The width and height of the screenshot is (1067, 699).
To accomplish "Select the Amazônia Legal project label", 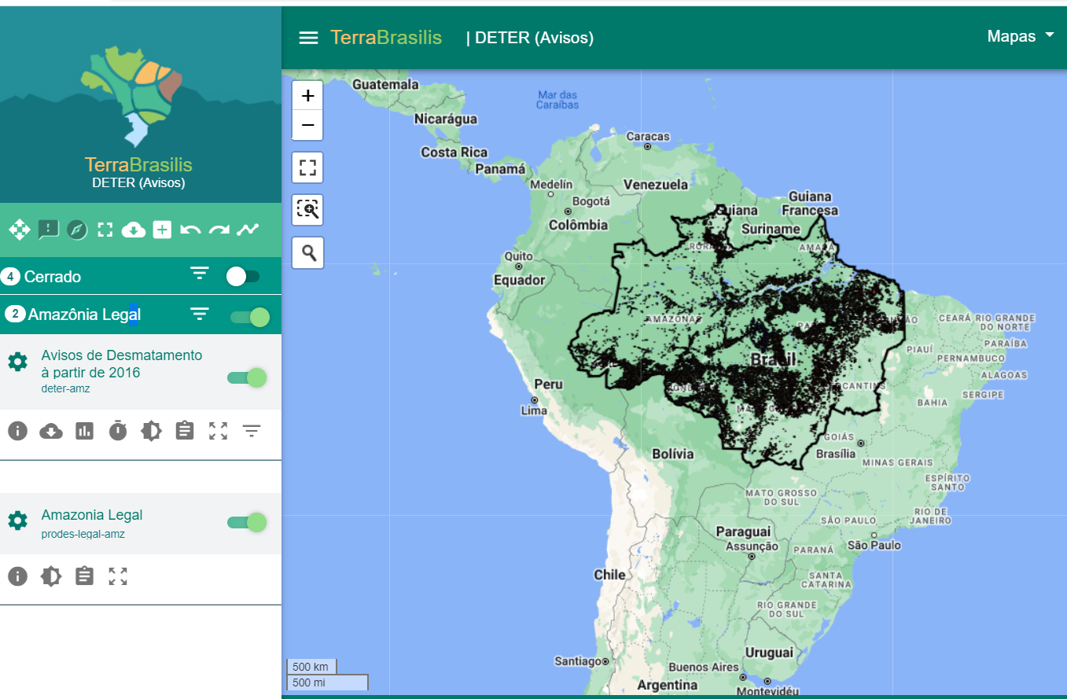I will coord(84,315).
